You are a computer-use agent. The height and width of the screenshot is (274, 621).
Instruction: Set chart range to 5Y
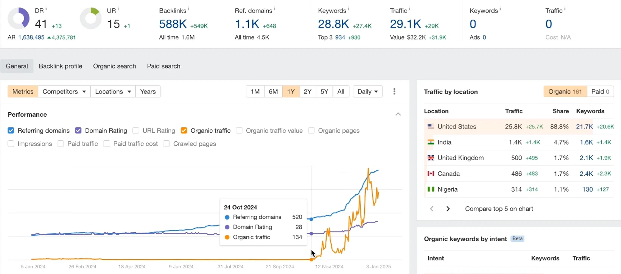(324, 91)
